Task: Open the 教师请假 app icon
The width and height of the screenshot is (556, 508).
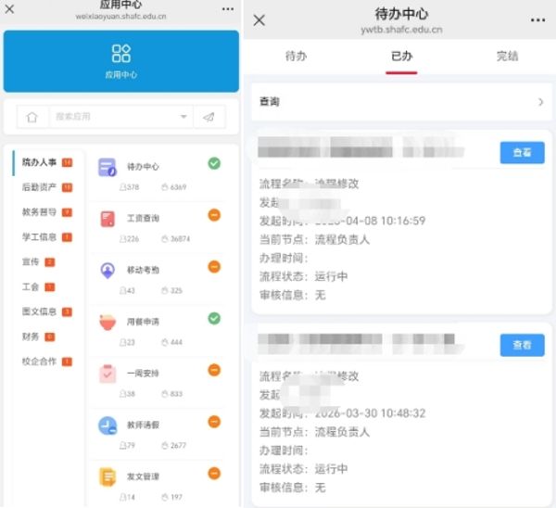Action: (107, 425)
